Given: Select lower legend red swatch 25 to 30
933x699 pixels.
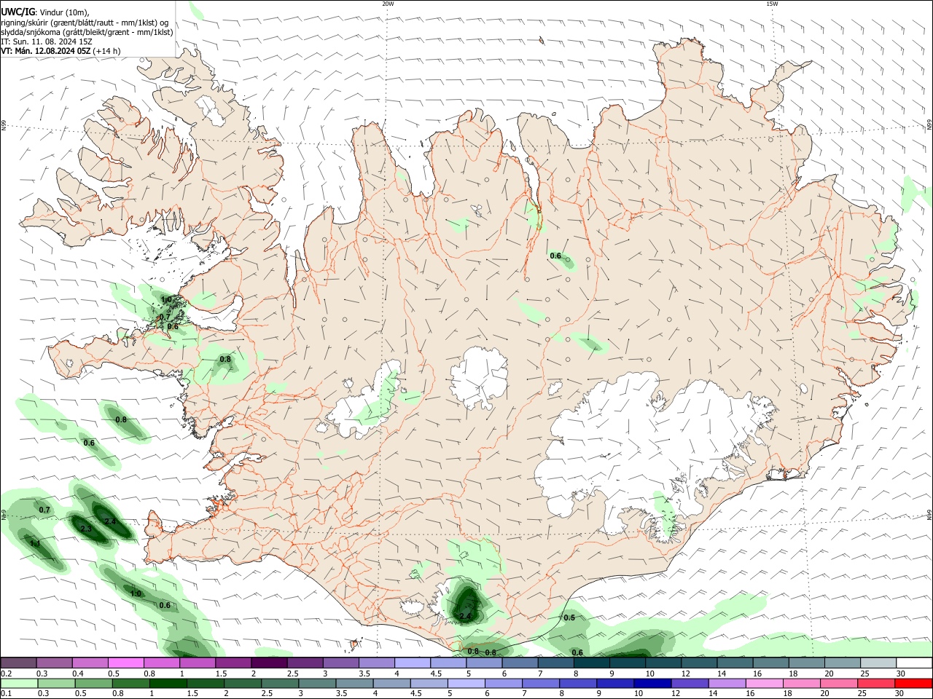Looking at the screenshot, I should (877, 683).
